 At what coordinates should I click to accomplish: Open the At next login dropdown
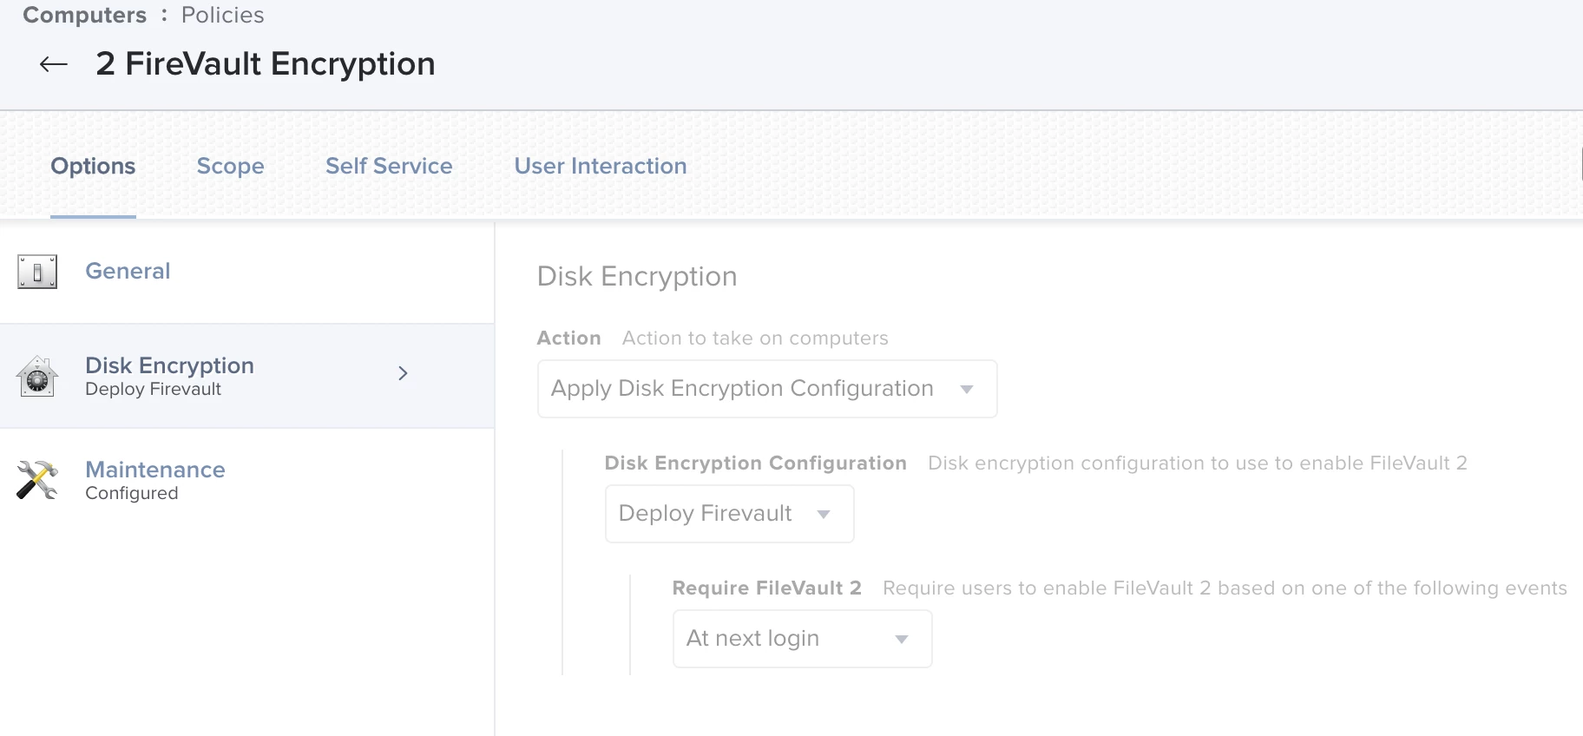click(x=802, y=639)
